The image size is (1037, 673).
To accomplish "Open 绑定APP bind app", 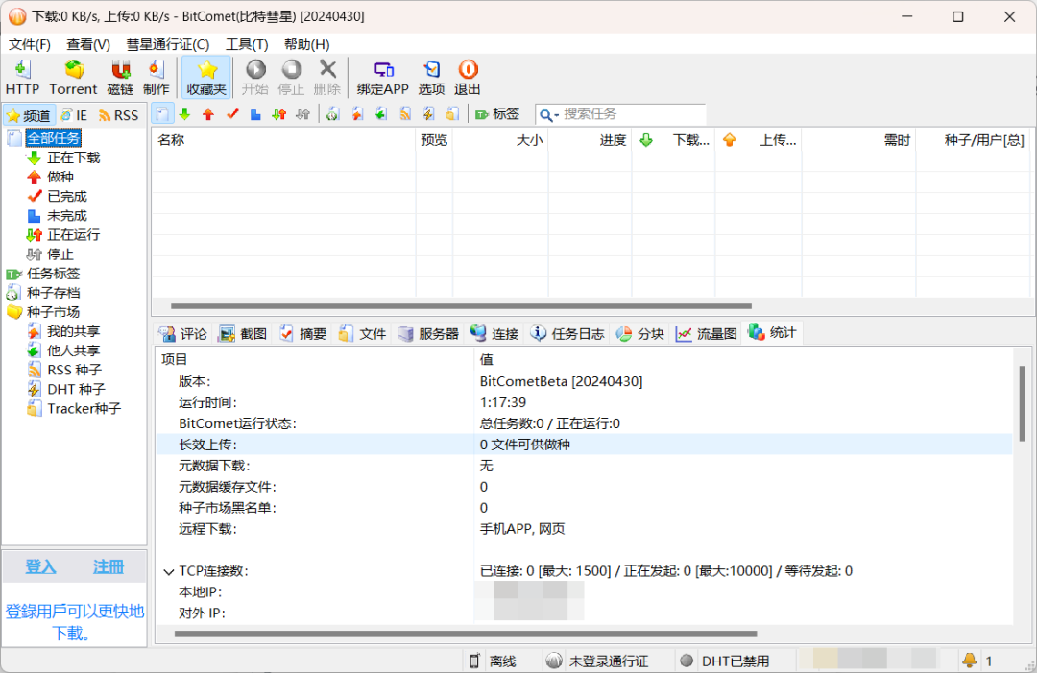I will (383, 78).
